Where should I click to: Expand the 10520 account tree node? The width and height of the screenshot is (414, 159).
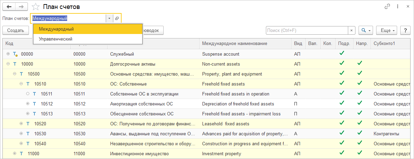click(x=21, y=124)
